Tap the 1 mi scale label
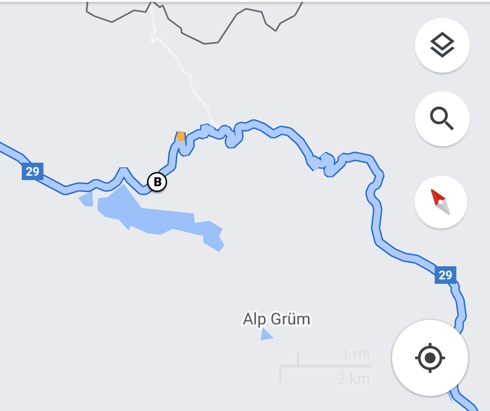The height and width of the screenshot is (411, 490). (x=356, y=353)
